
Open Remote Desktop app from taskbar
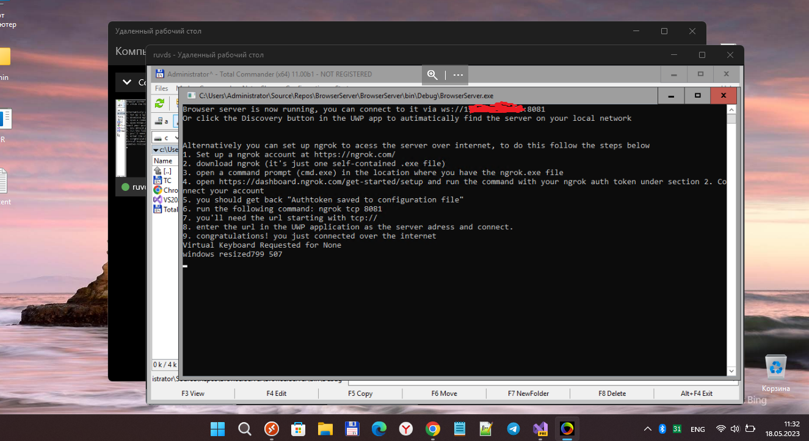pos(272,429)
